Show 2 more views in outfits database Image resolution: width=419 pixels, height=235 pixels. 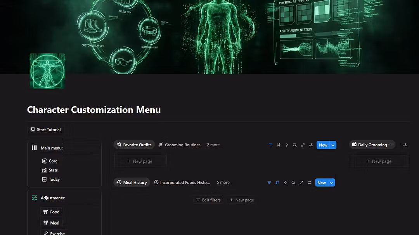(215, 145)
